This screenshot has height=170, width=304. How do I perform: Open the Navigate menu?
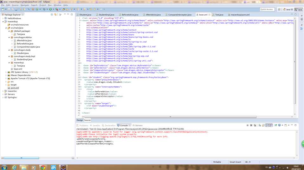pyautogui.click(x=25, y=5)
